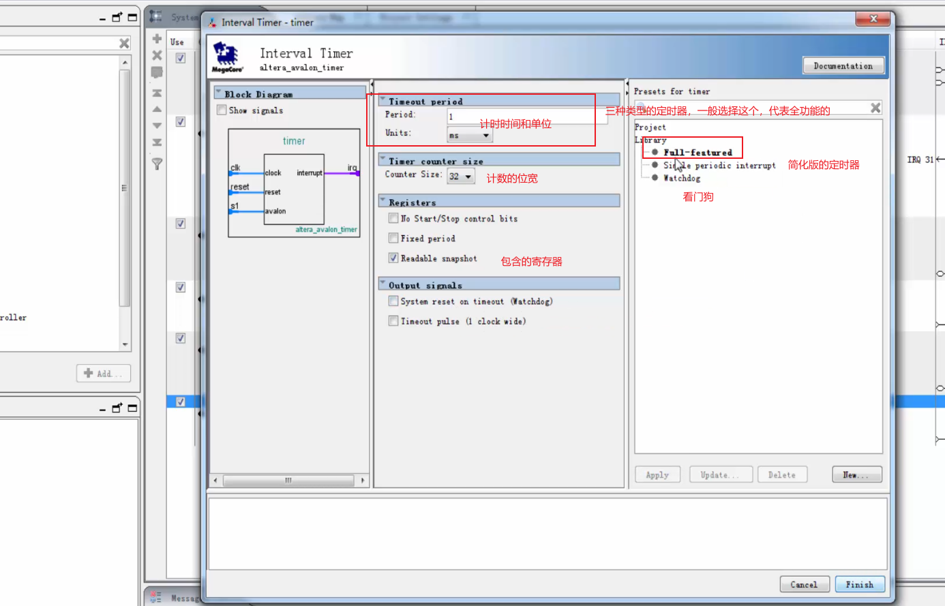Open the Units dropdown showing ms

coord(470,136)
